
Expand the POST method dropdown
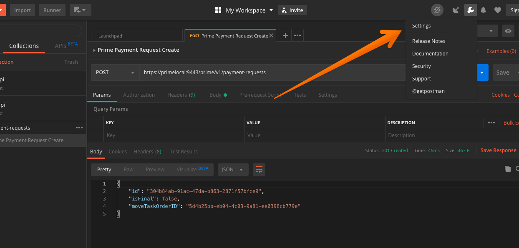pyautogui.click(x=115, y=72)
